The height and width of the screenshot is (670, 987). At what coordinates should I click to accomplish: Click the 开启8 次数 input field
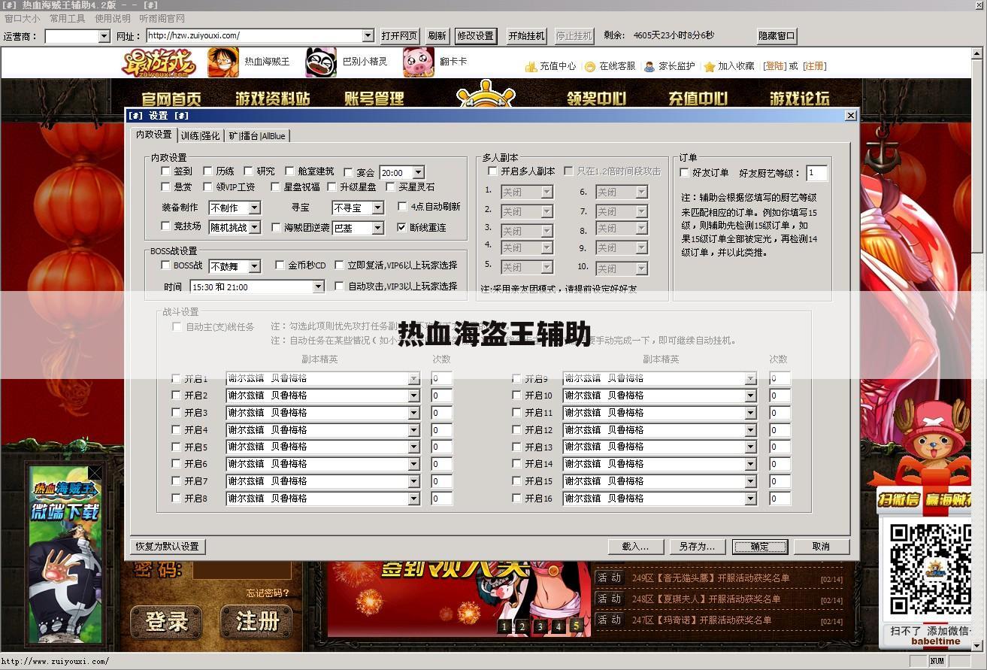[x=441, y=499]
